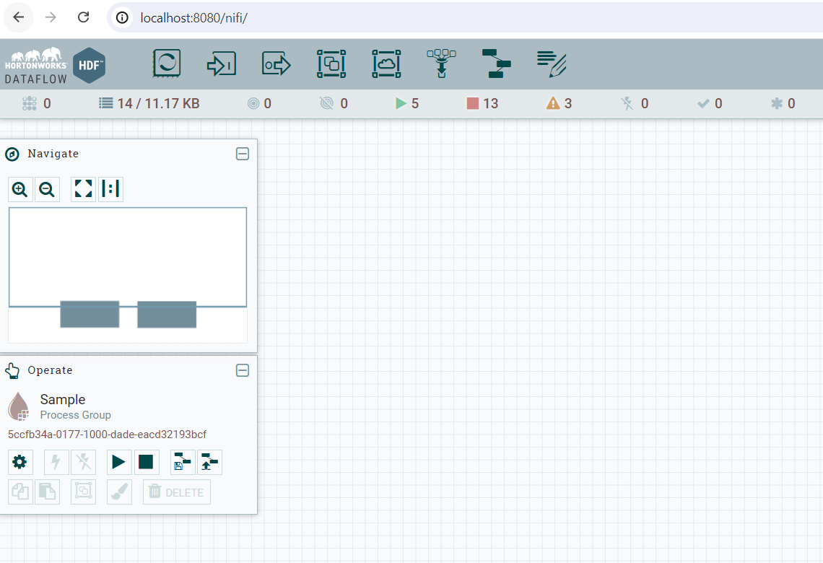Click the Upload Template icon

coord(210,462)
